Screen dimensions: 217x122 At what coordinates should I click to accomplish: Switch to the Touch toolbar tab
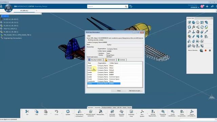click(130, 107)
